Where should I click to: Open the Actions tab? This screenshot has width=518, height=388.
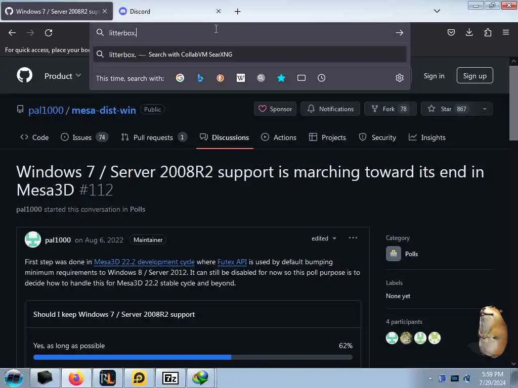pyautogui.click(x=279, y=137)
